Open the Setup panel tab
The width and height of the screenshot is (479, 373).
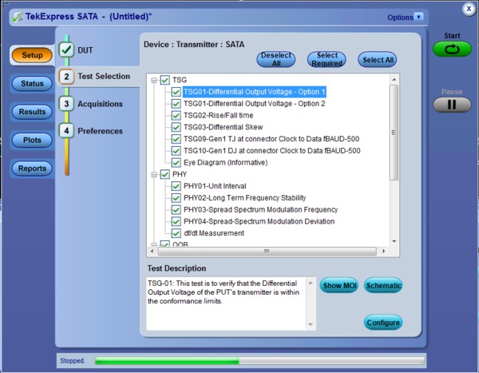tap(32, 55)
